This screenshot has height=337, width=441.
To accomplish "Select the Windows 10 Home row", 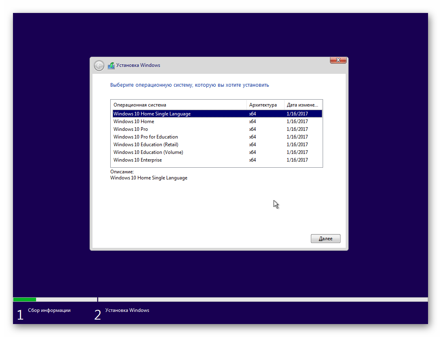I will 217,122.
